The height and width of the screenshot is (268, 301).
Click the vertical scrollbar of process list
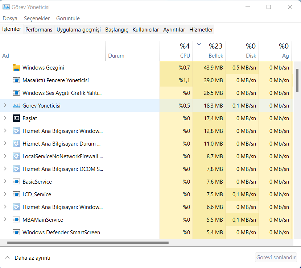(298, 80)
